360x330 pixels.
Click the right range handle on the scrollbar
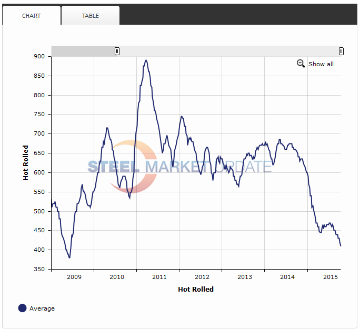coord(341,51)
